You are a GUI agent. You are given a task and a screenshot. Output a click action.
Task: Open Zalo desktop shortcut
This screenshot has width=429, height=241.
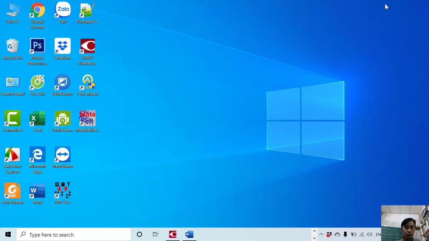coord(62,13)
